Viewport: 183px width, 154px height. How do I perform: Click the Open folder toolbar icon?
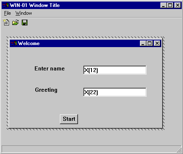click(15, 23)
